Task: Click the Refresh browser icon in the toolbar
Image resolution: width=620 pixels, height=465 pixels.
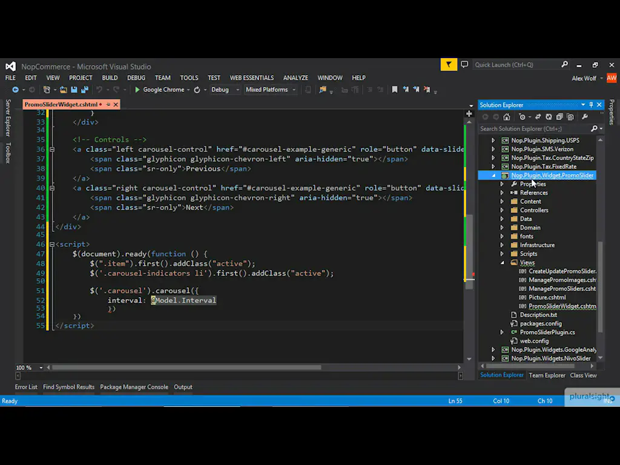Action: (197, 90)
